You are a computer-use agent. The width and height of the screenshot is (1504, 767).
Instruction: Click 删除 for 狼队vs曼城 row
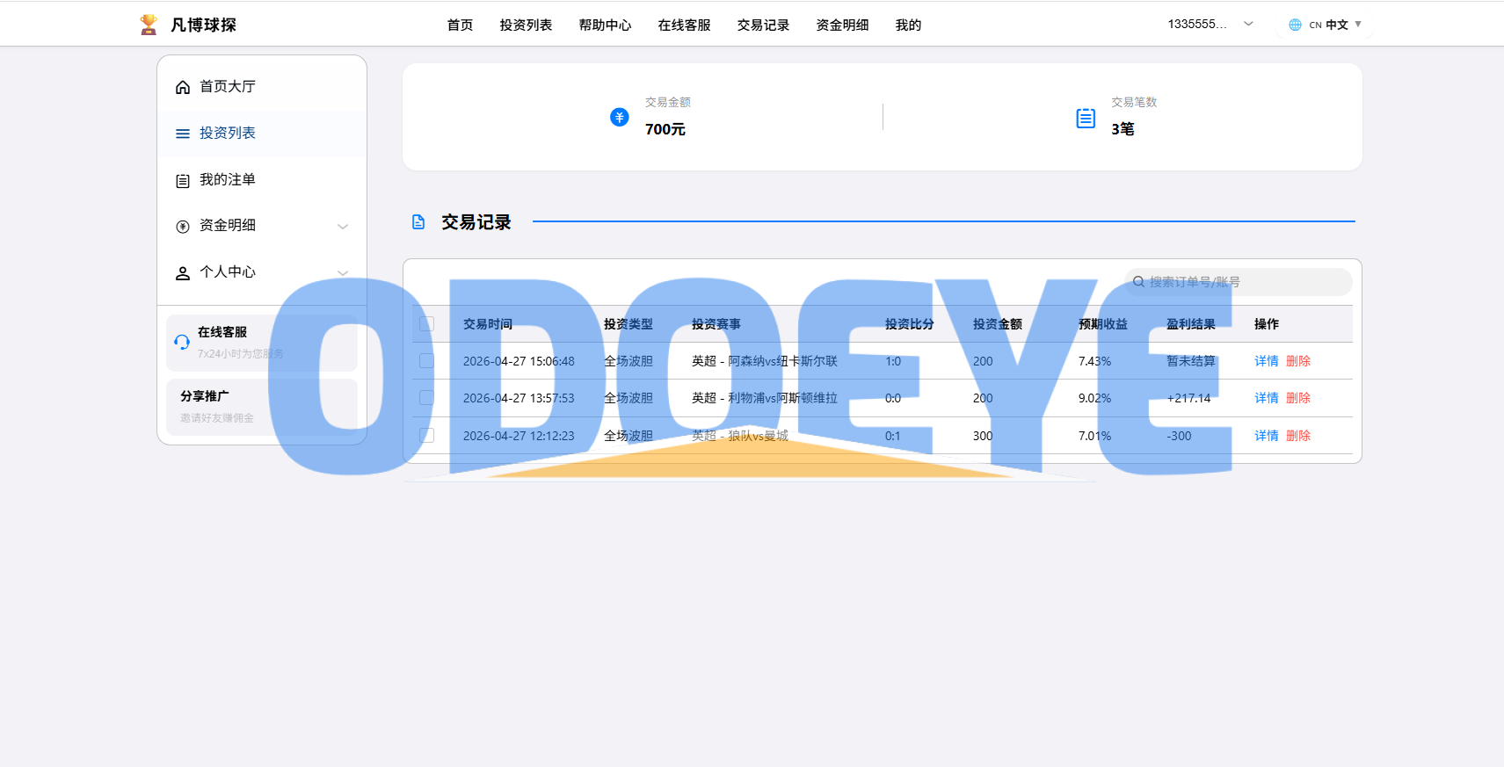click(x=1298, y=436)
